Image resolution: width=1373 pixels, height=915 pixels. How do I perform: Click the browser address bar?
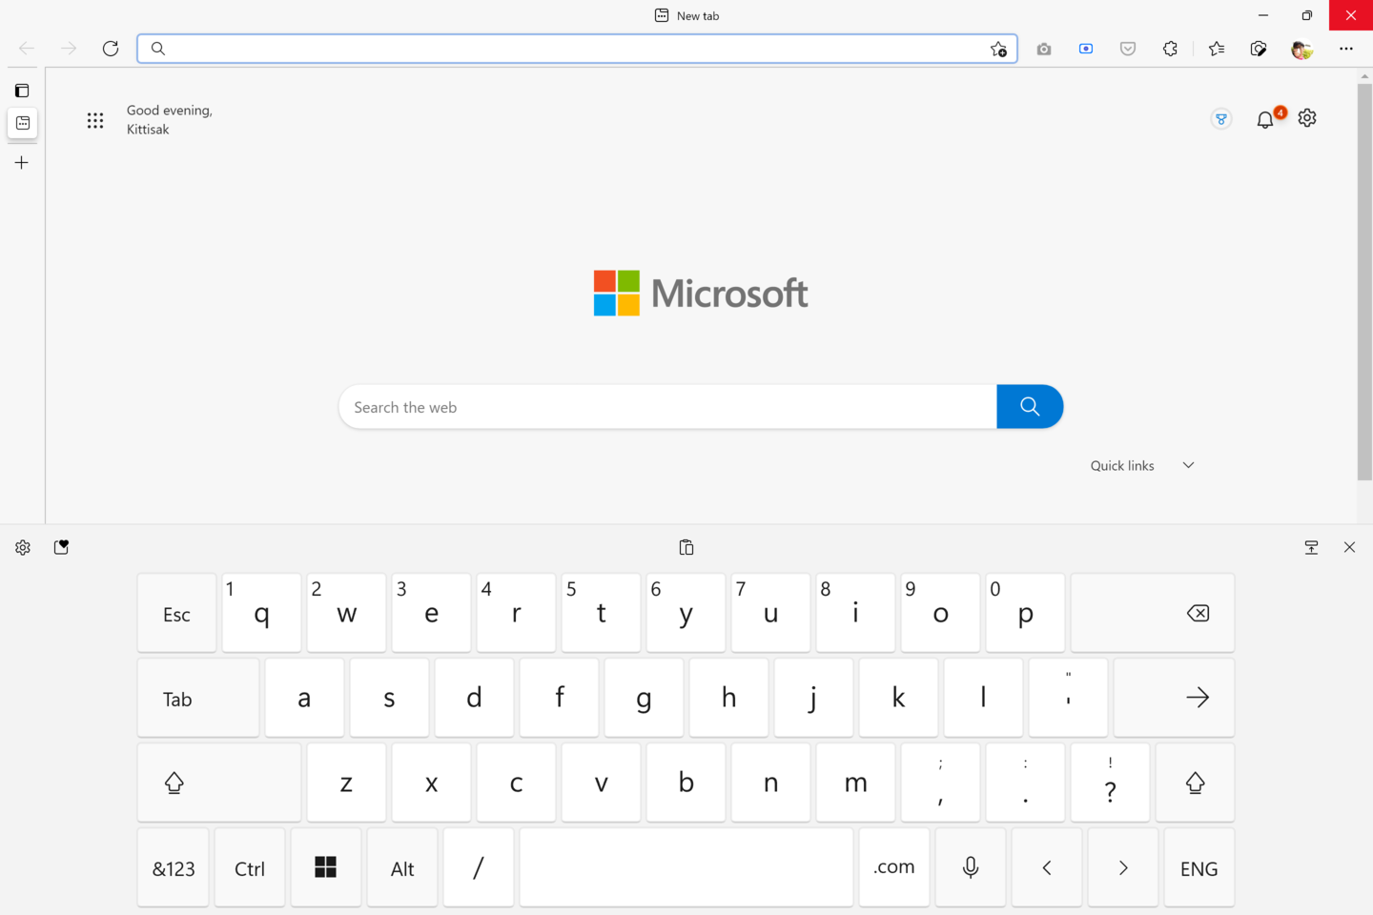click(577, 49)
